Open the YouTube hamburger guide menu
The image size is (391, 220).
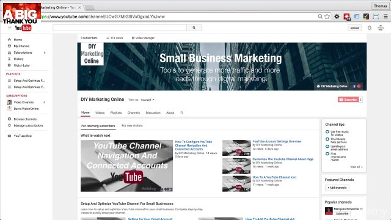[x=10, y=28]
